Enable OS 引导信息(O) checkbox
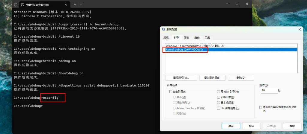307x134 pixels. (219, 108)
